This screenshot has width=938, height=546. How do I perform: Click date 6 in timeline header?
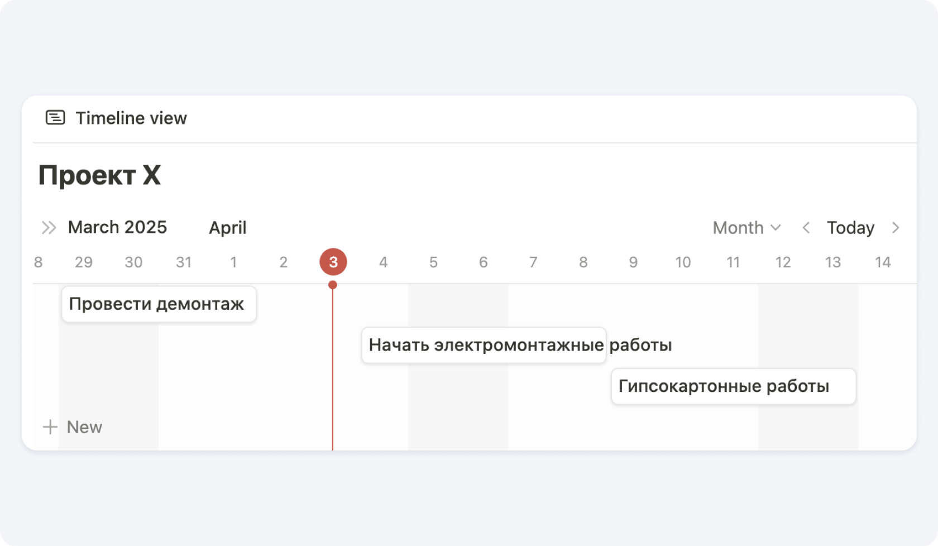(x=483, y=262)
